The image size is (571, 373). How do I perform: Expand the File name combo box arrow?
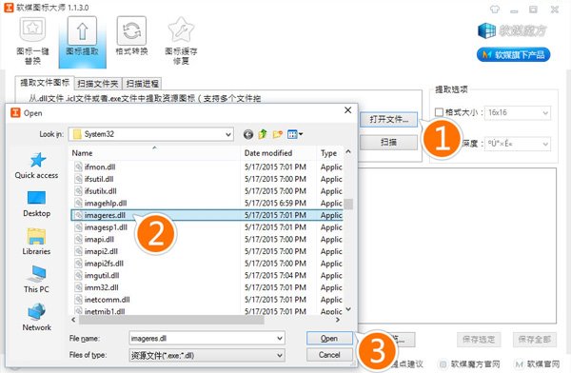280,339
